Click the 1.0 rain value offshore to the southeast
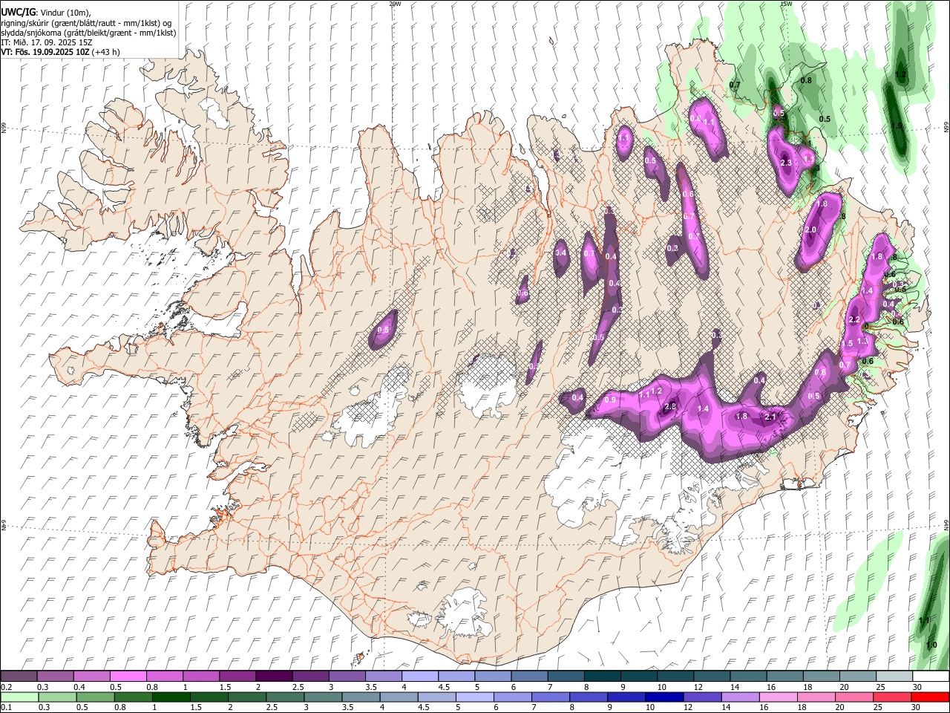The image size is (950, 713). (931, 645)
